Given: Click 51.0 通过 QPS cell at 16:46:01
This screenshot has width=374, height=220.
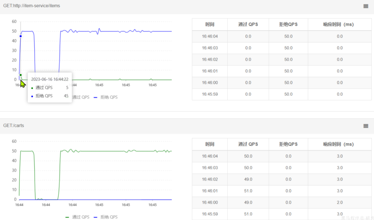Looking at the screenshot, I should click(248, 191).
